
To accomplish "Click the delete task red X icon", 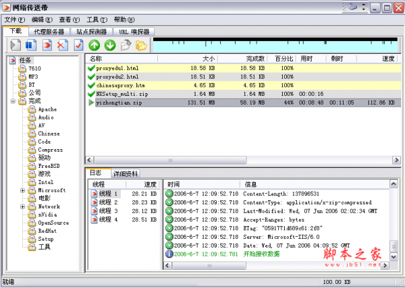I will click(x=63, y=46).
